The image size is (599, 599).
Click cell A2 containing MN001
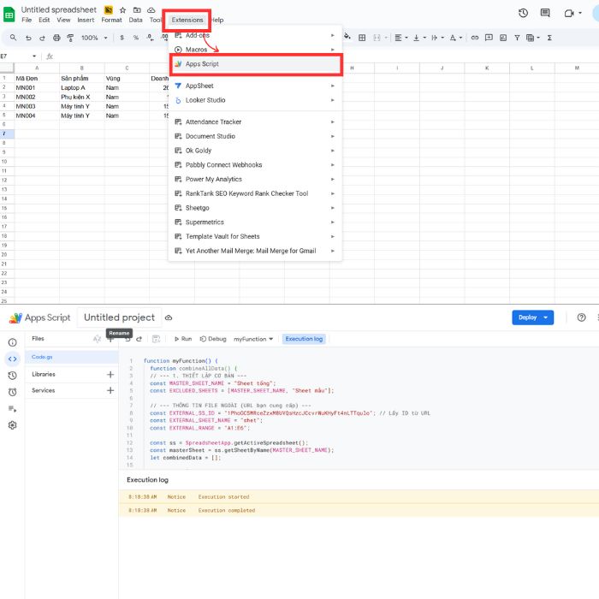(x=37, y=88)
